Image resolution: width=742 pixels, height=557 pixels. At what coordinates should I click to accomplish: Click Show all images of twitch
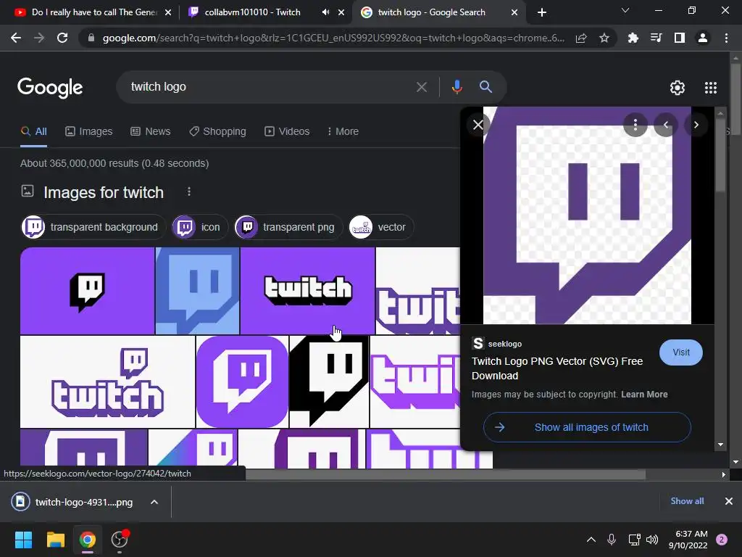tap(587, 427)
